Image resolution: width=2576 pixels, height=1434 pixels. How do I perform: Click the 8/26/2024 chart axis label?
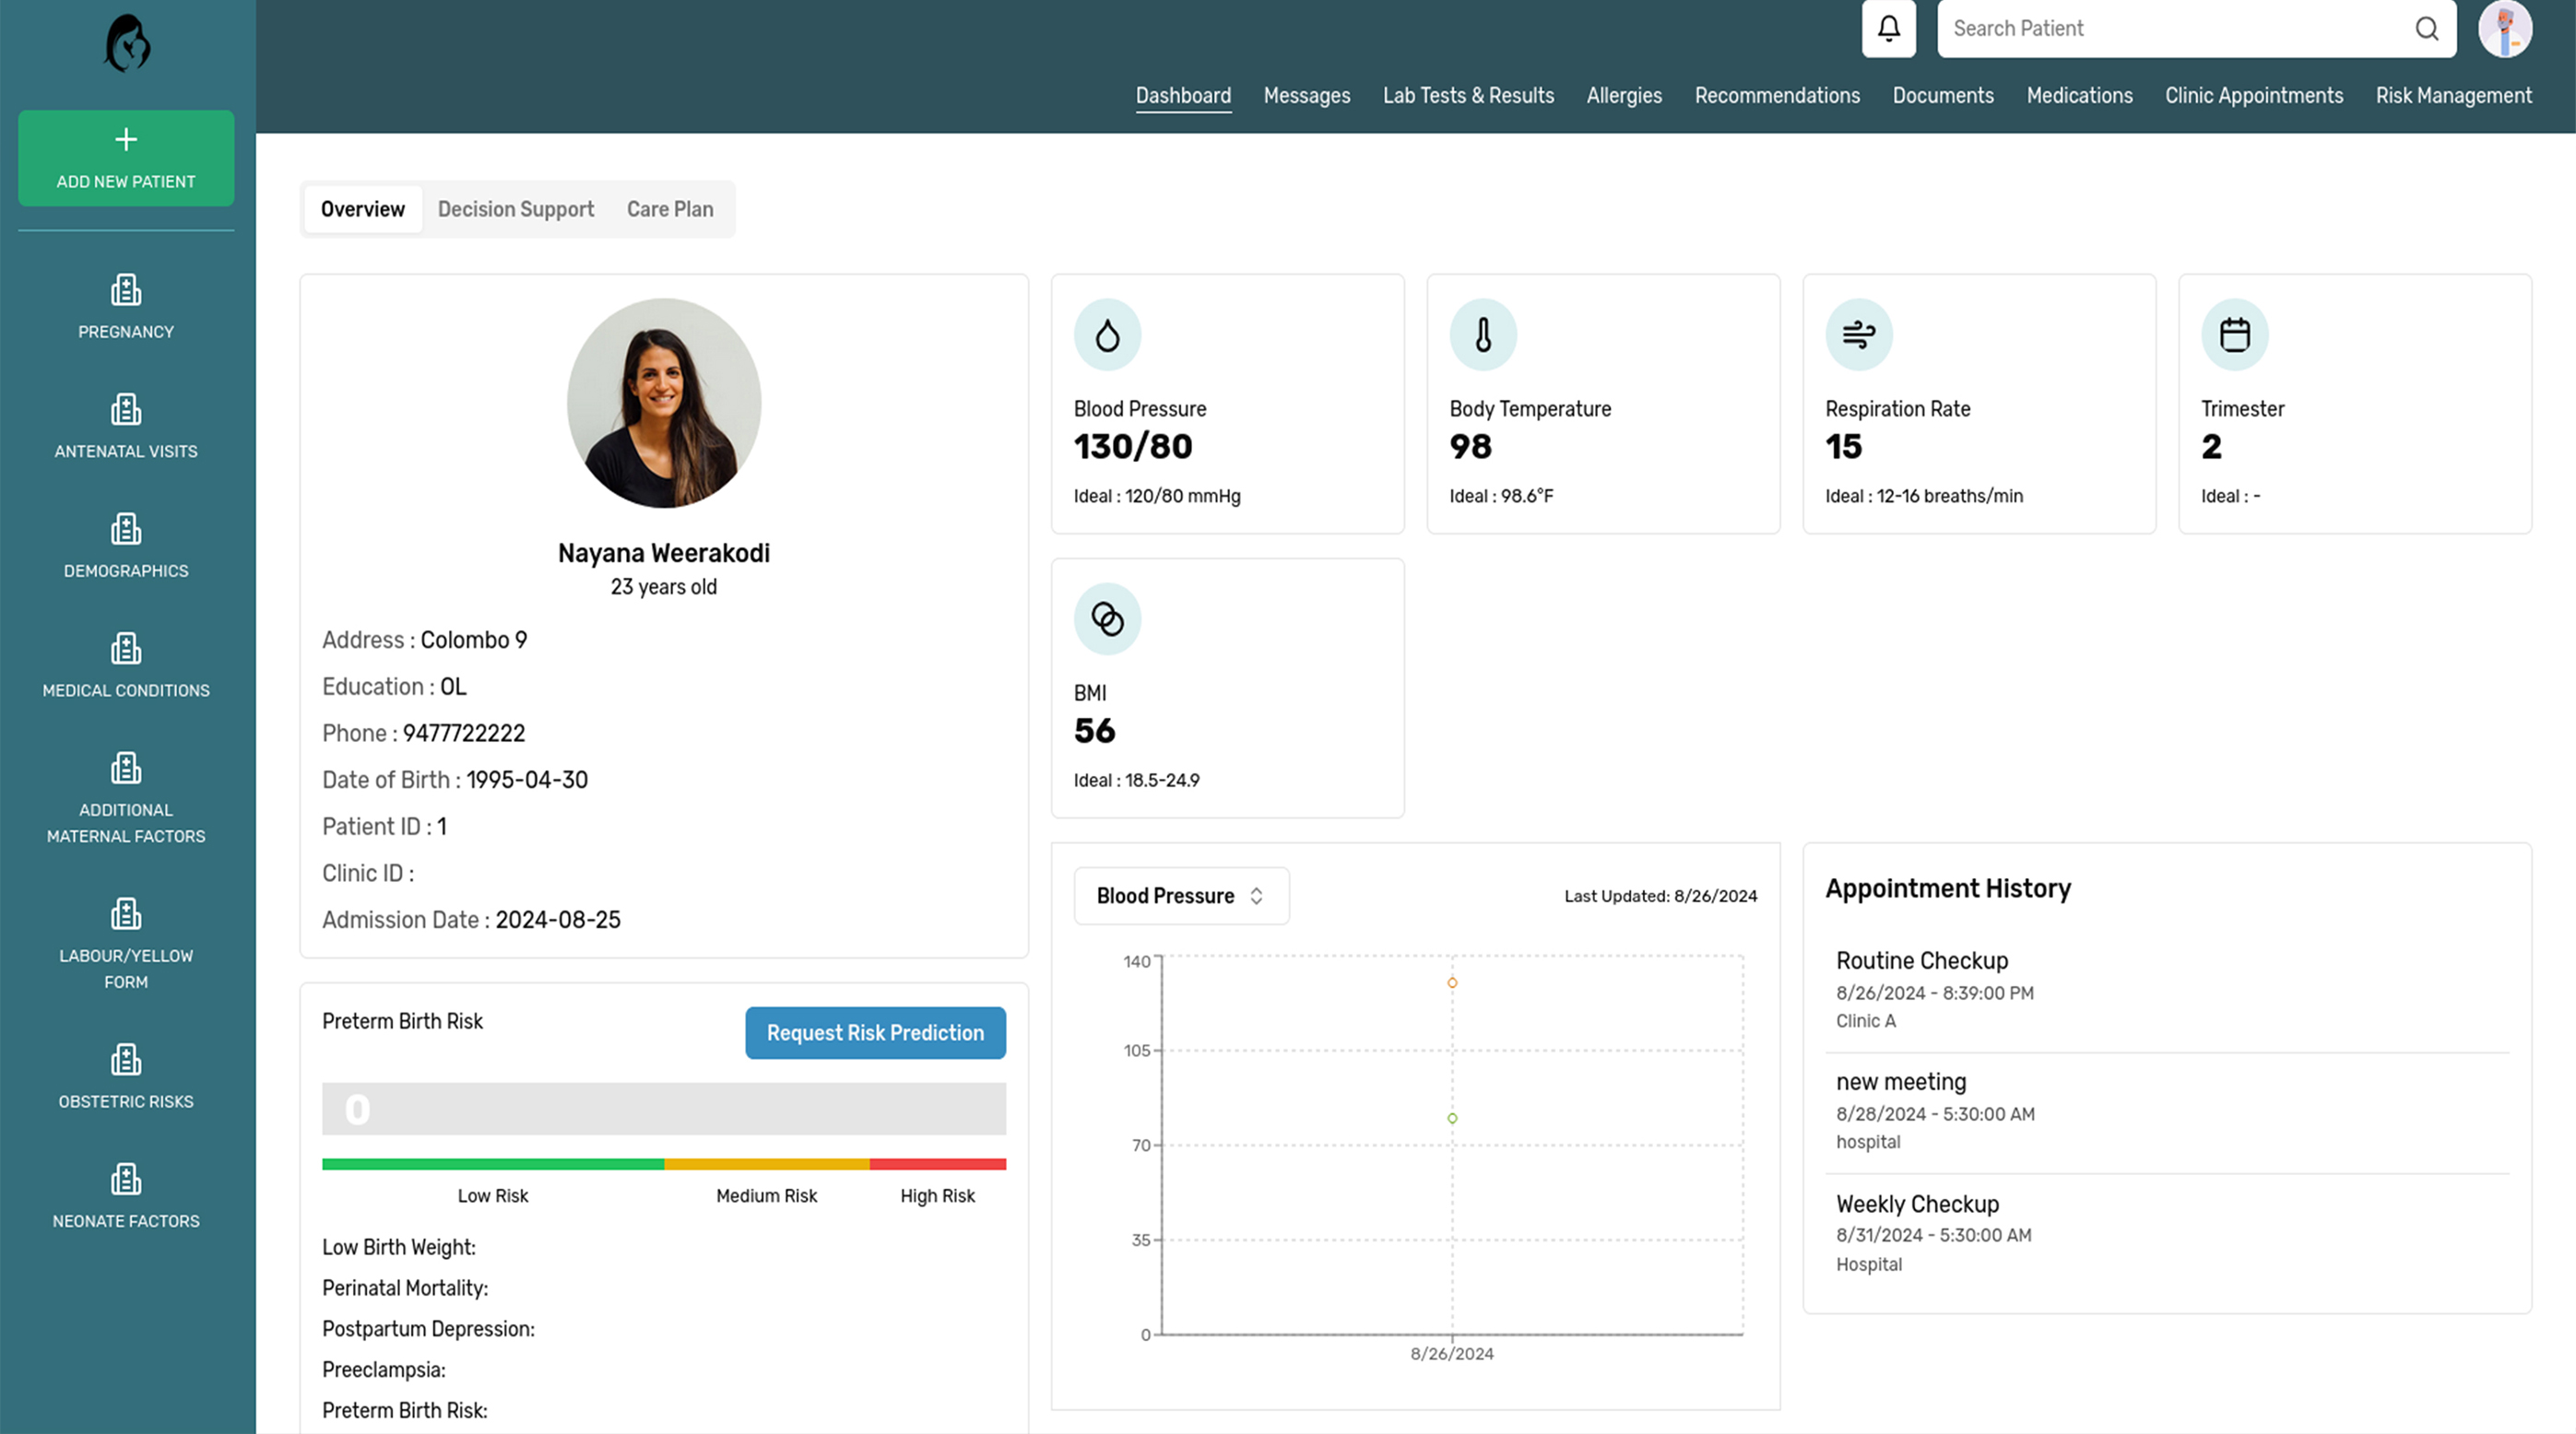[x=1452, y=1354]
